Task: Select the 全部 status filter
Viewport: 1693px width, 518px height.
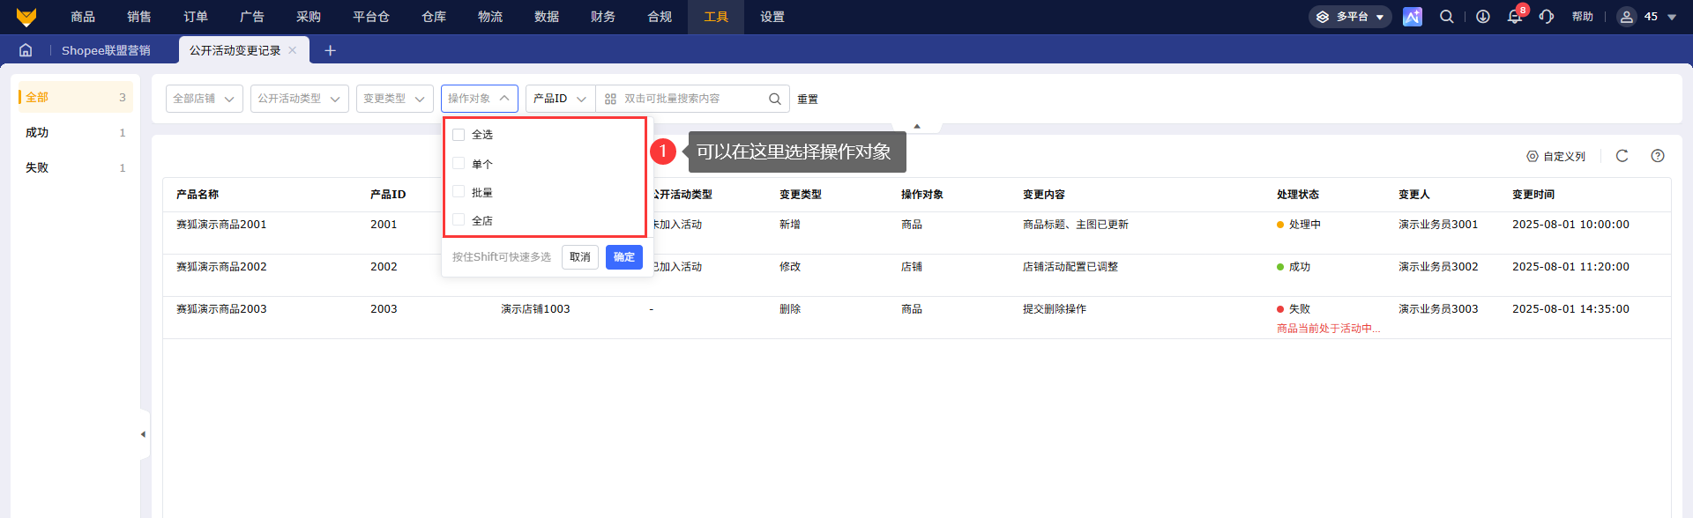Action: click(x=75, y=97)
